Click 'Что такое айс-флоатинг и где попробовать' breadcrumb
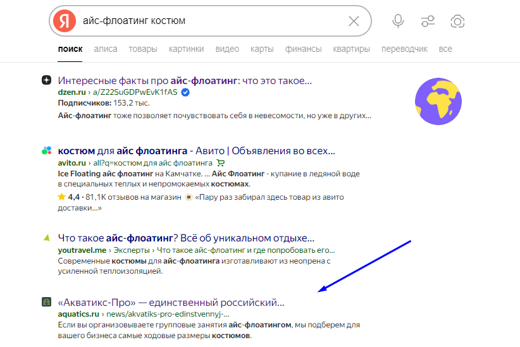Viewport: 520px width, 347px height. pos(245,250)
